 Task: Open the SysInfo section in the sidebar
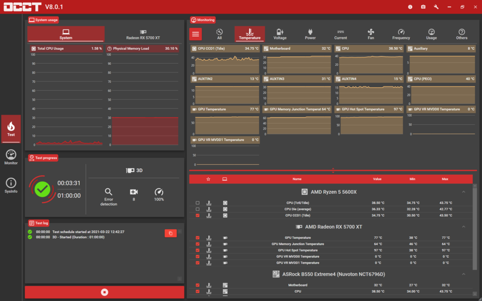[11, 185]
